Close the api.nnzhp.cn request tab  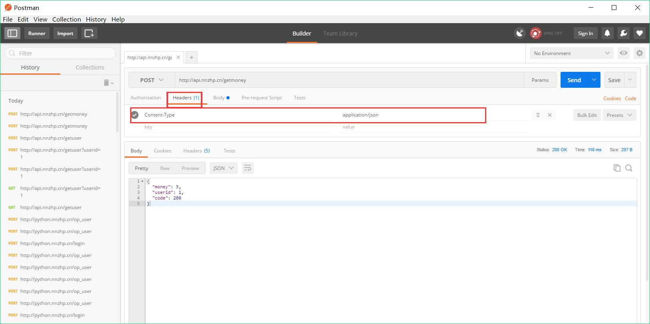tap(178, 57)
